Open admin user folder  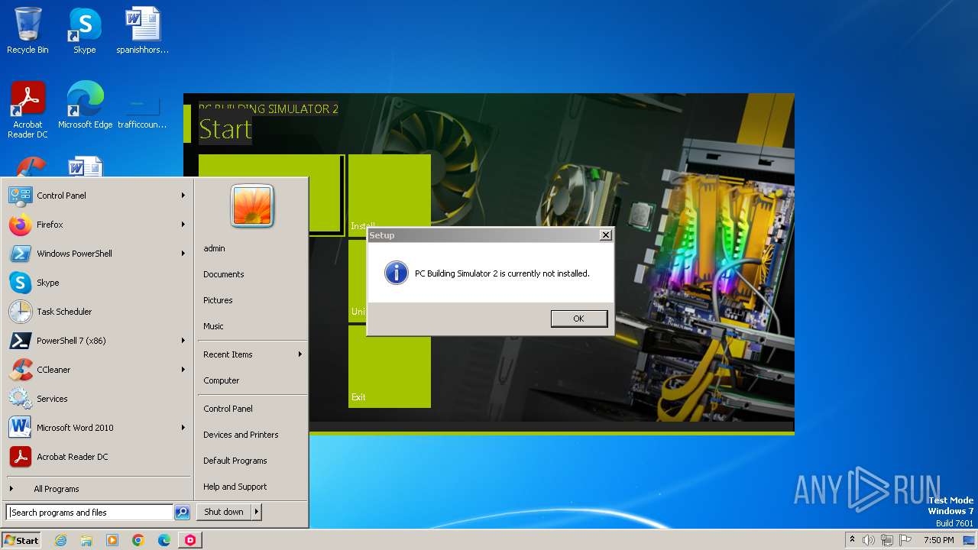click(x=252, y=248)
